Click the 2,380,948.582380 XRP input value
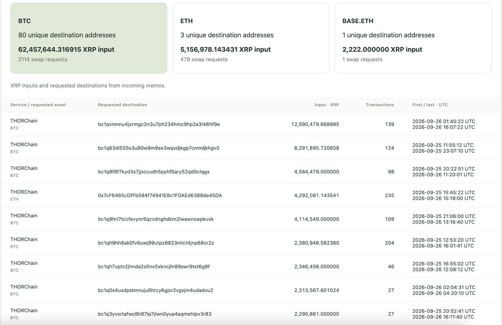The width and height of the screenshot is (502, 325). 317,243
